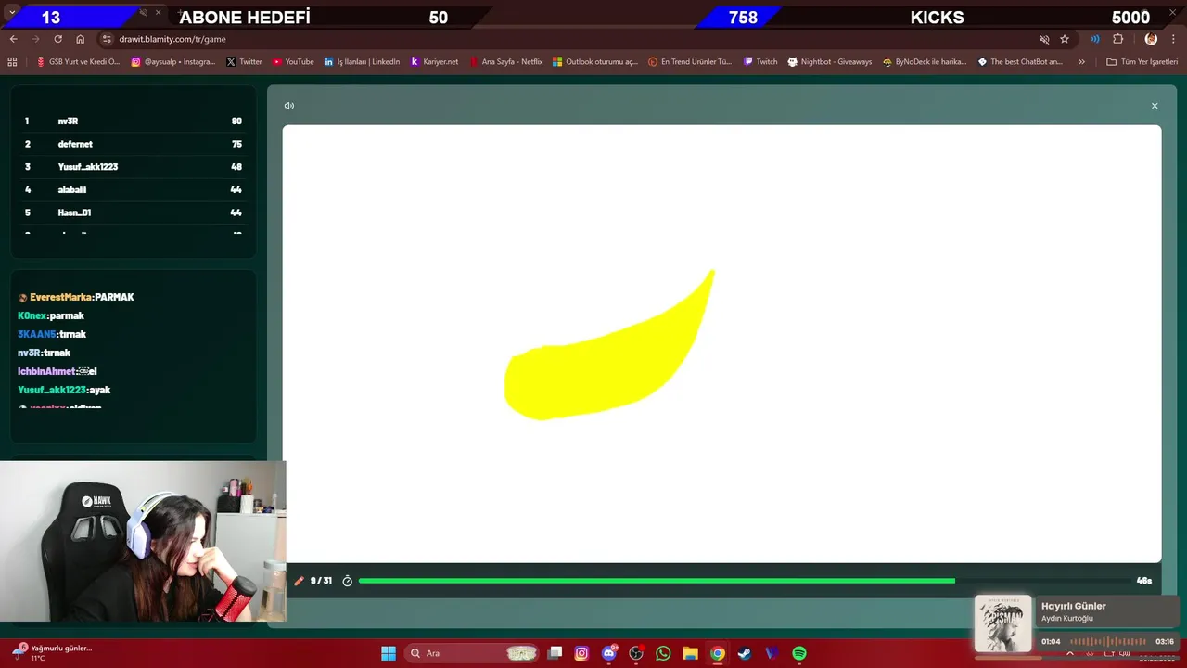1187x668 pixels.
Task: Click Yusuf_akk1223's ayak chat message
Action: [x=64, y=390]
